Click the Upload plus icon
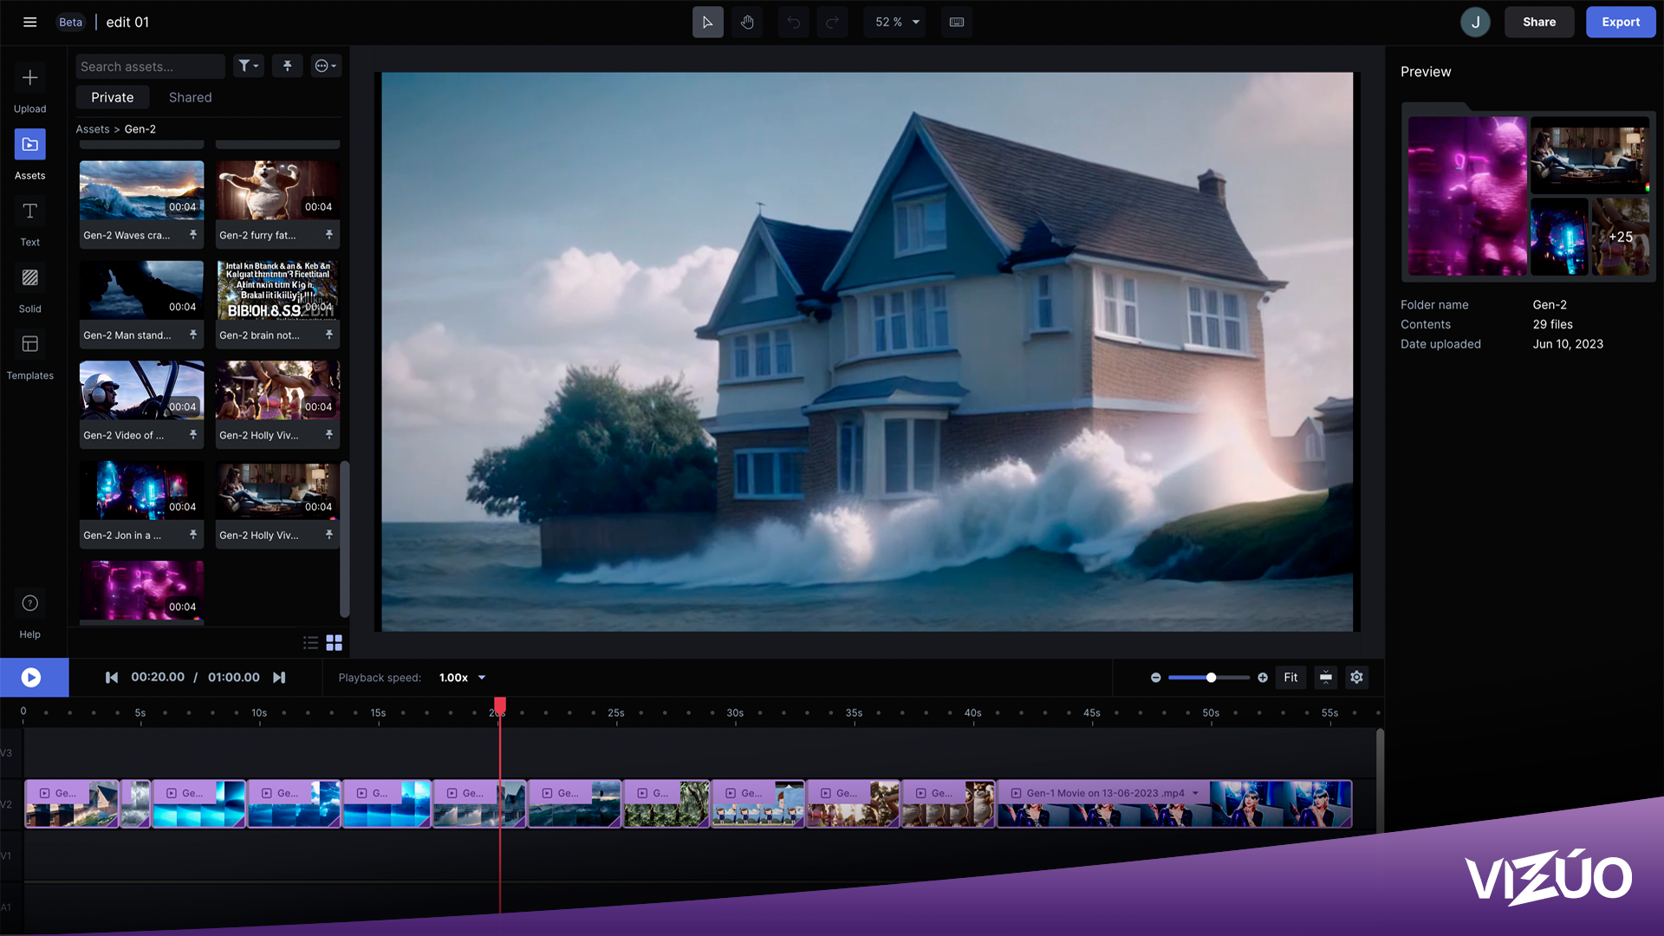The height and width of the screenshot is (936, 1664). point(29,78)
